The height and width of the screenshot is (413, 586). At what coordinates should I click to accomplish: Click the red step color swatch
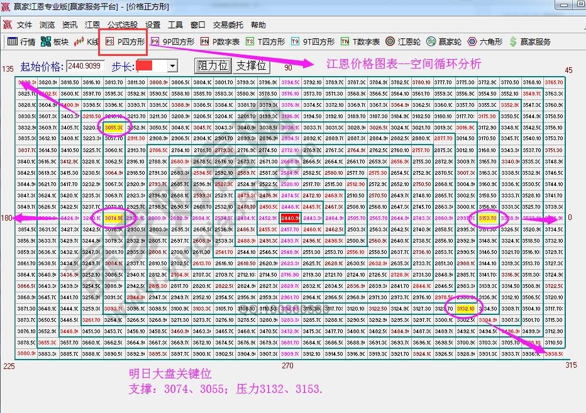(x=145, y=65)
